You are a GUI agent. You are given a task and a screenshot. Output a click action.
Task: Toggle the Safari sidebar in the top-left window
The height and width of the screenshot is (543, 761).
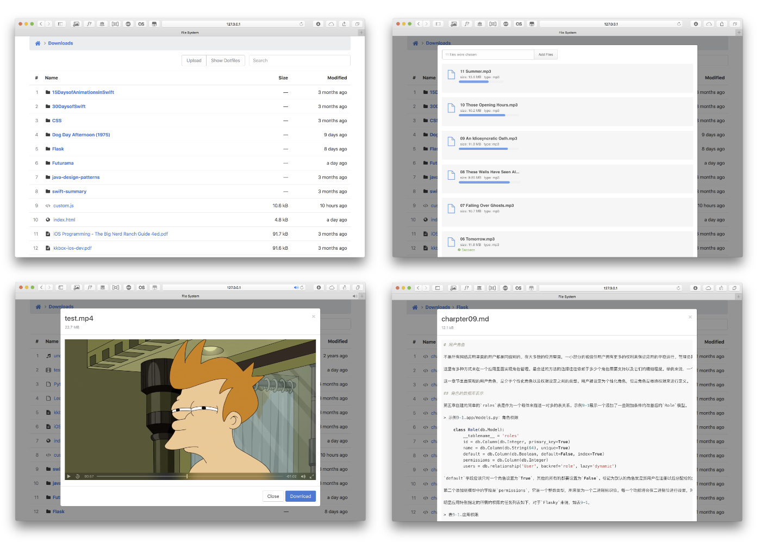click(x=60, y=24)
